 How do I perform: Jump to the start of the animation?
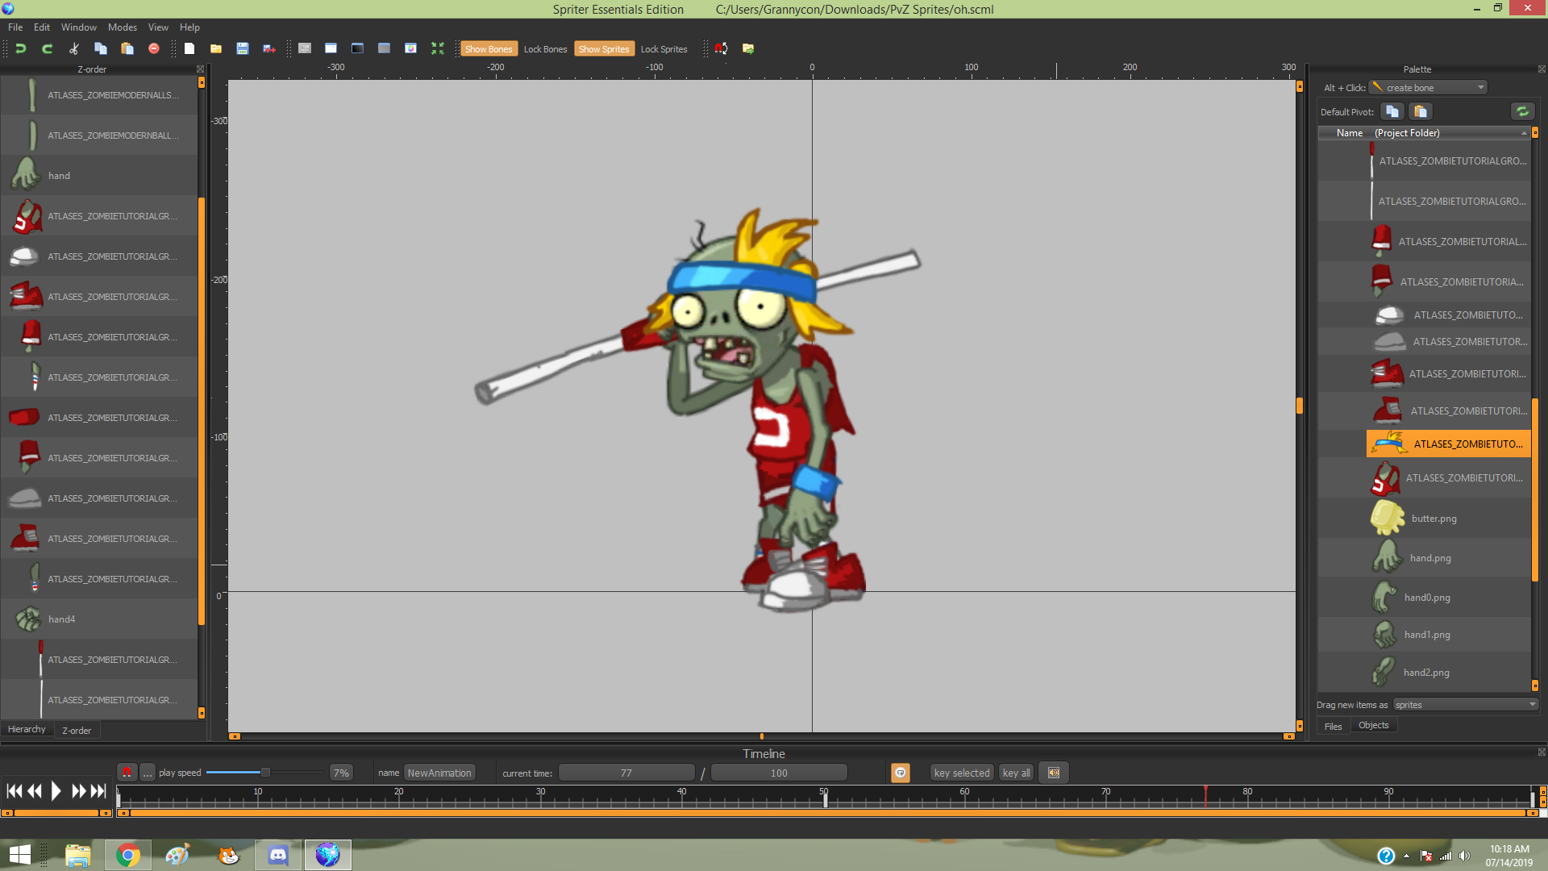14,791
